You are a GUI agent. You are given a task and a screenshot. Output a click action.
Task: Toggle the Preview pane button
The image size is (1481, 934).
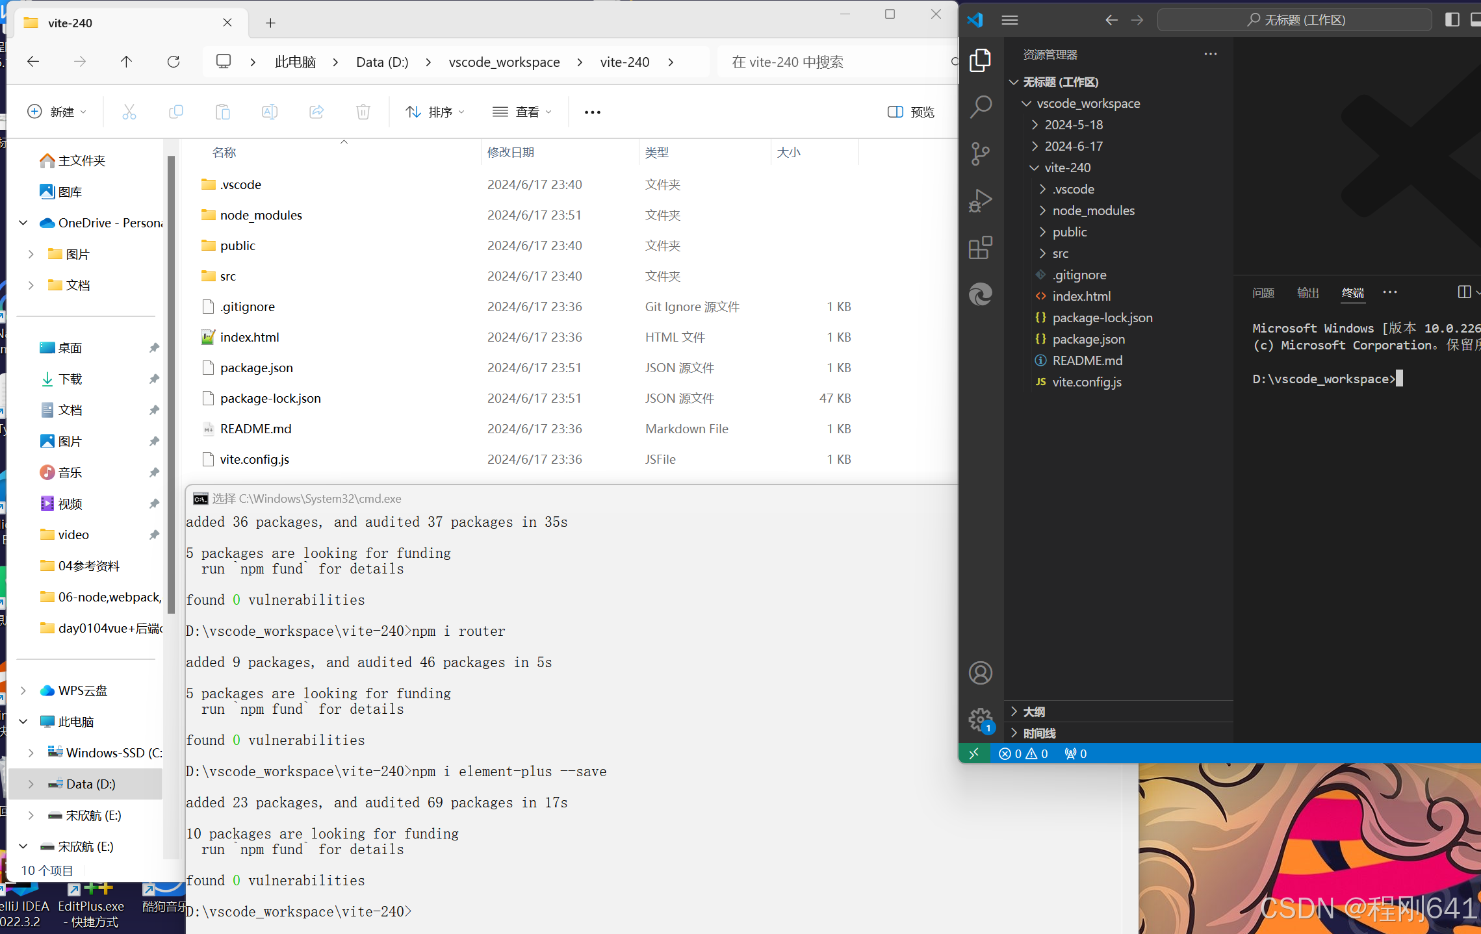[910, 112]
